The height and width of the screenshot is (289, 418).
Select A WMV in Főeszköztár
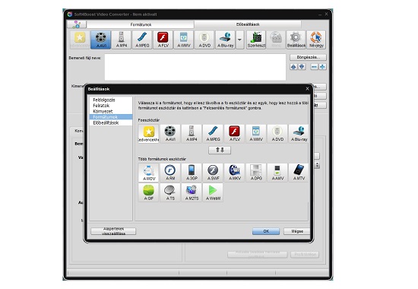(256, 134)
